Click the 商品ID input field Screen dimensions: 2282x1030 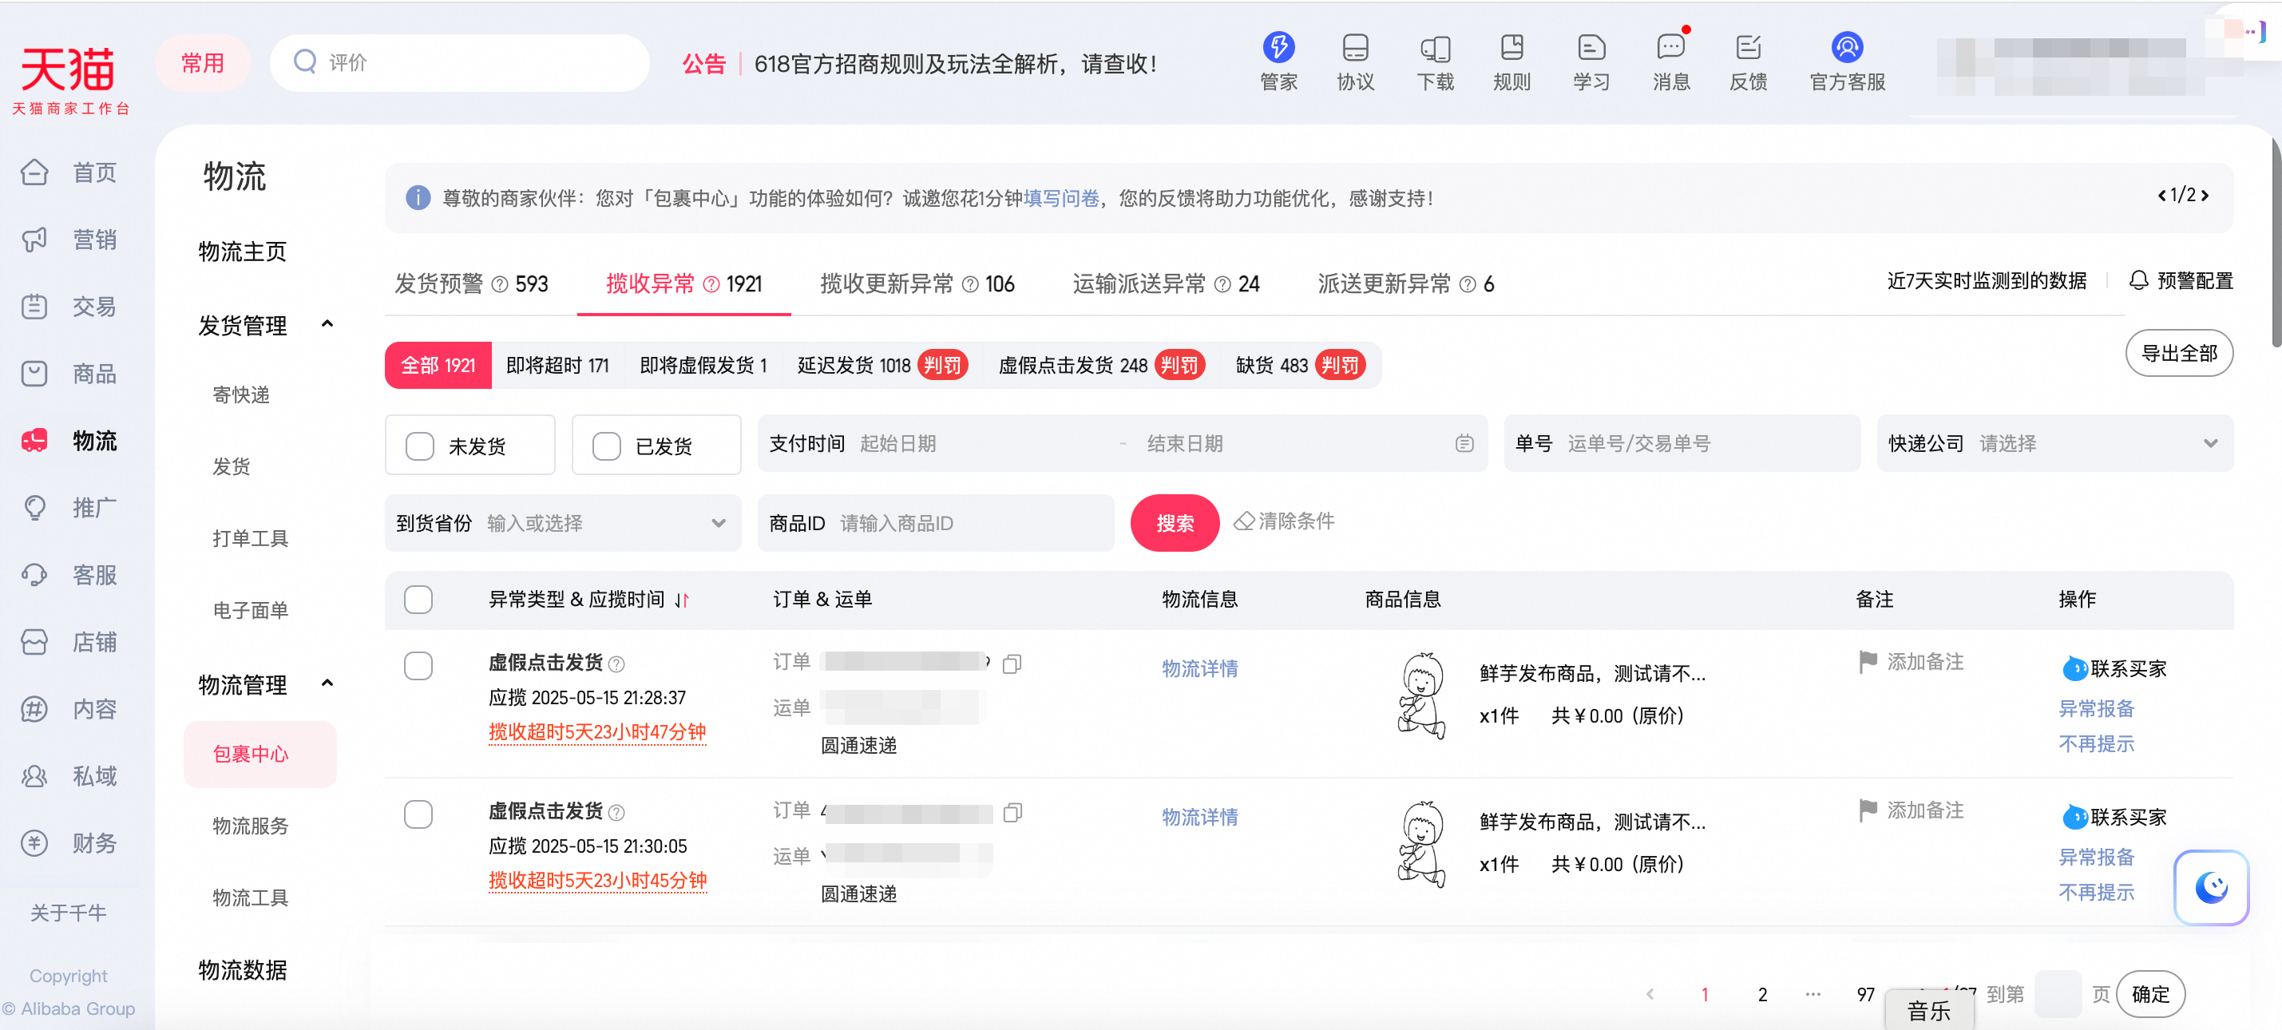[x=970, y=524]
